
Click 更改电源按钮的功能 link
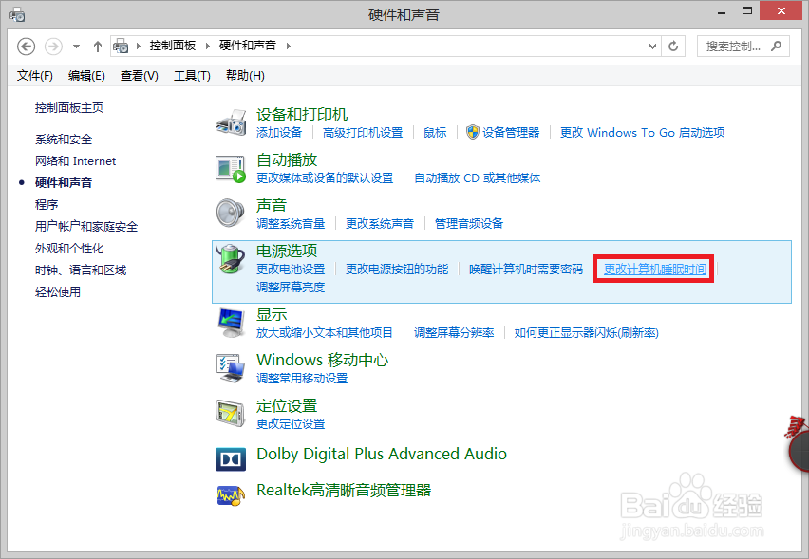coord(397,270)
